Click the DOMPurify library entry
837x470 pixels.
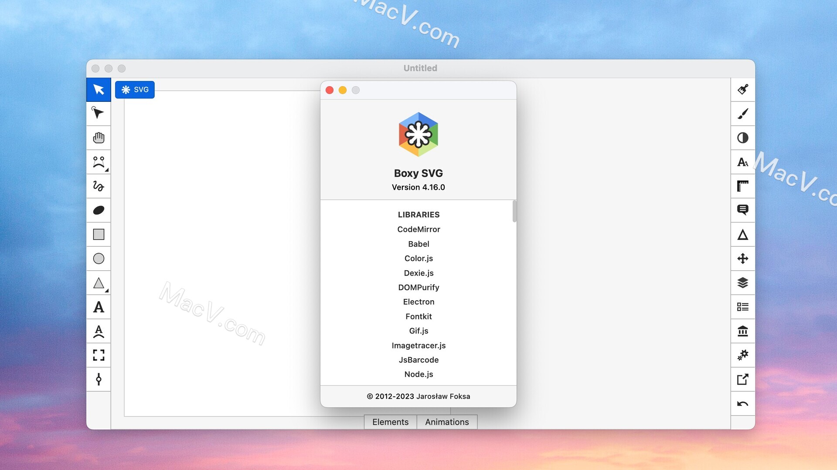(x=418, y=288)
